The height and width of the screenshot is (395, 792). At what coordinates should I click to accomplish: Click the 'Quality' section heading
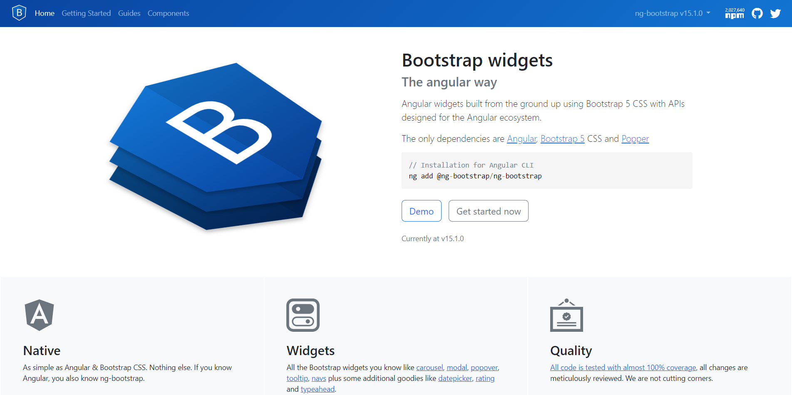pyautogui.click(x=571, y=351)
